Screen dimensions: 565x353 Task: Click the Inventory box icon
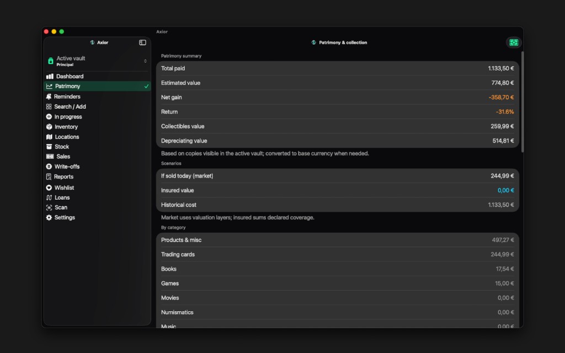coord(49,127)
